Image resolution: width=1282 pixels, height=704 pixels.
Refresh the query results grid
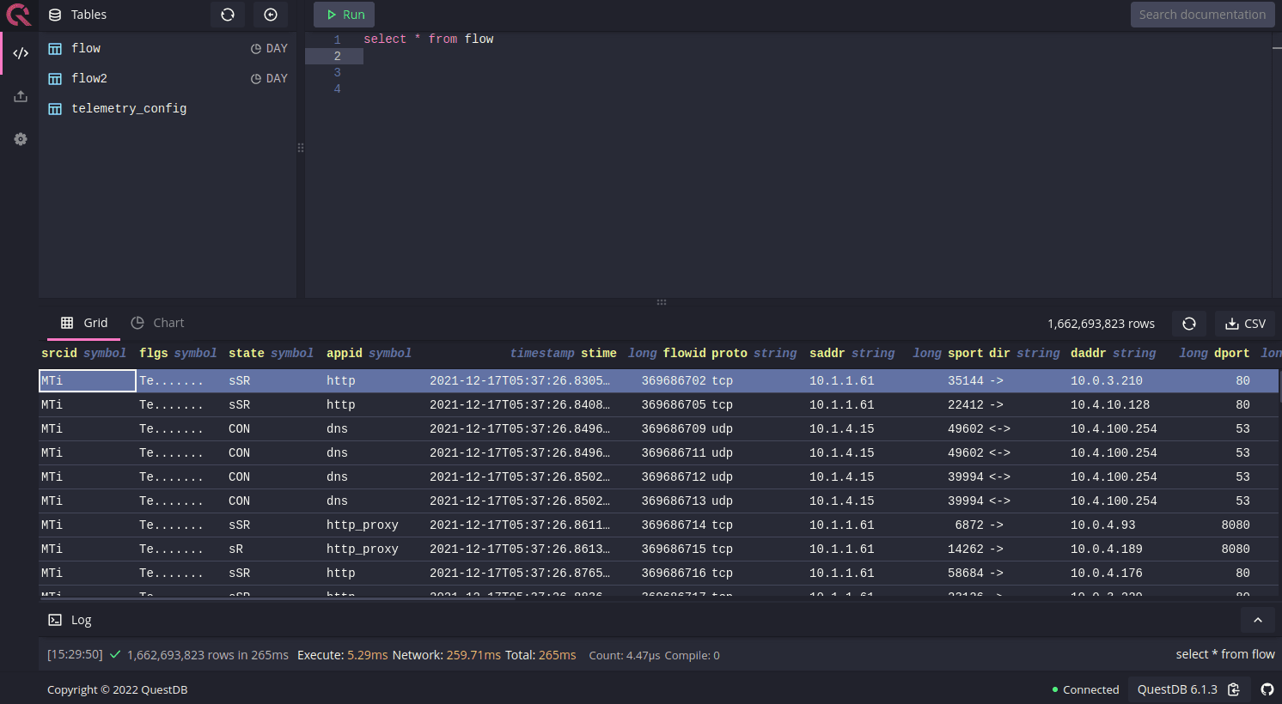tap(1189, 324)
